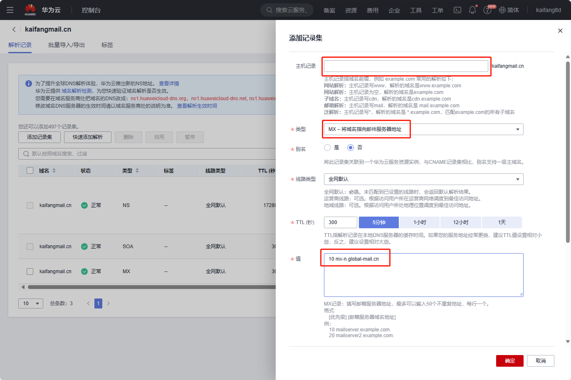
Task: Open the 查看详情 link in the notice
Action: click(169, 84)
